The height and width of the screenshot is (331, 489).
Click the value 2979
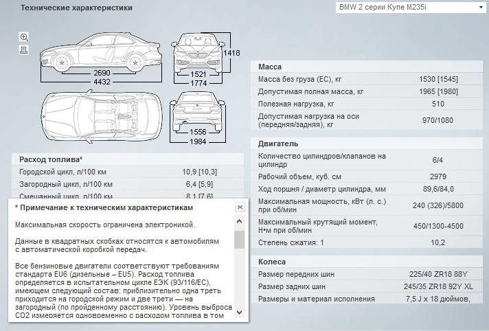pos(438,176)
